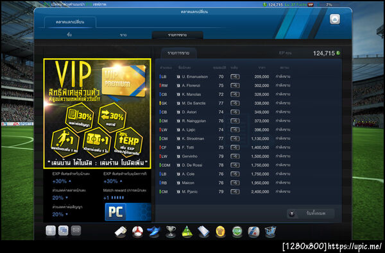The width and height of the screenshot is (385, 253).
Task: Click the green pyramid formation icon
Action: (x=187, y=231)
